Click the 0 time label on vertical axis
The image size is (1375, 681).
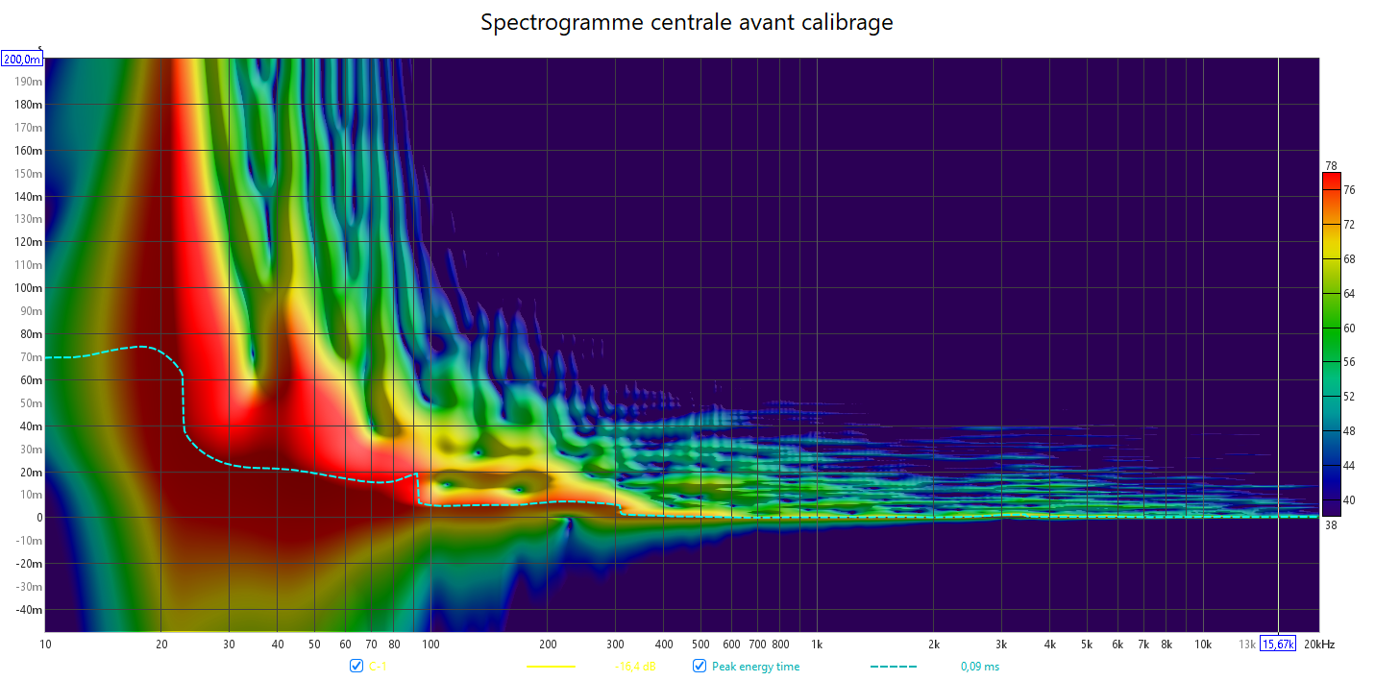(x=37, y=518)
